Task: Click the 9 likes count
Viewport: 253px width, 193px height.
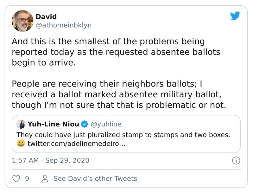Action: (x=27, y=179)
